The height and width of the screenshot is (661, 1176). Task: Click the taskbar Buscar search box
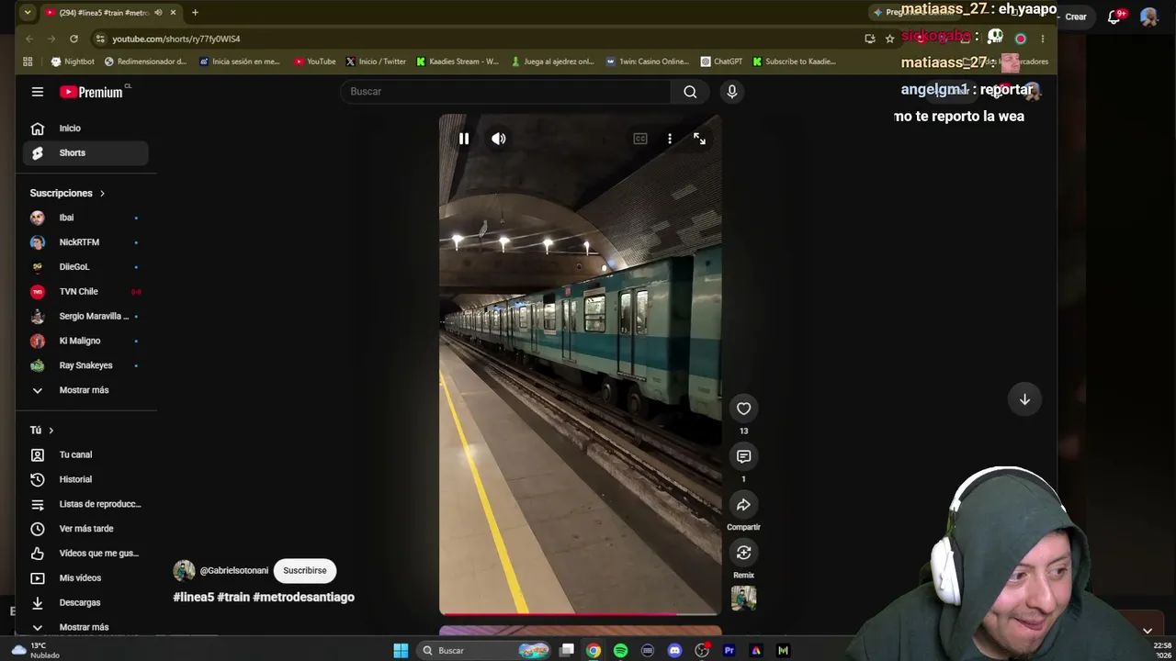[484, 651]
